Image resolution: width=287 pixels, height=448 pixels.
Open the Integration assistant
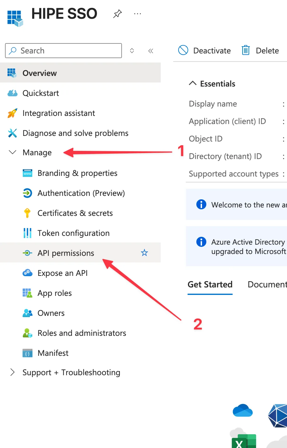tap(59, 113)
